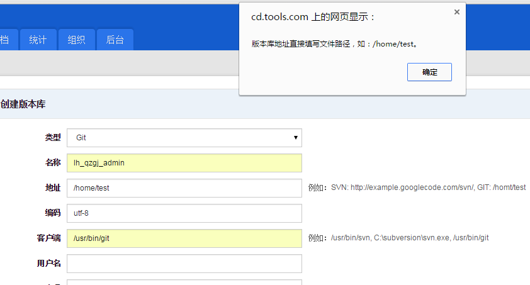Screen dimensions: 530x285
Task: Click the 用户名 field label
Action: point(48,263)
